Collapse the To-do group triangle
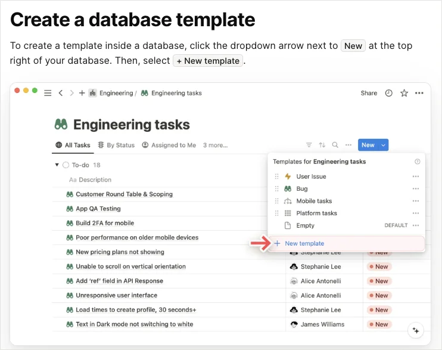442x350 pixels. point(57,165)
